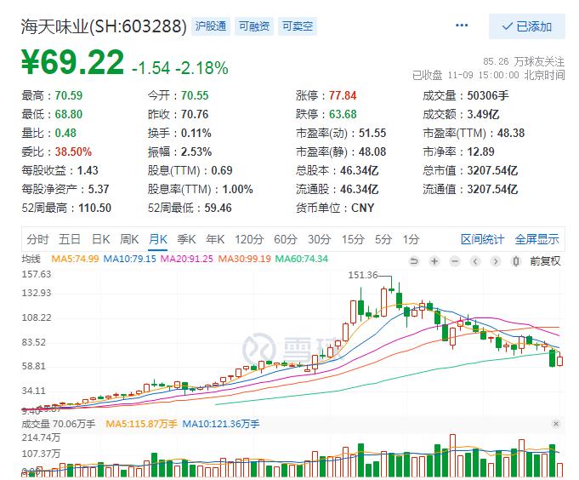Click the chart reset/undo icon
This screenshot has width=579, height=480.
[x=414, y=261]
